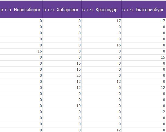The height and width of the screenshot is (132, 166).
Task: Click the cell with 25 in Хабаровск column
Action: pos(62,76)
